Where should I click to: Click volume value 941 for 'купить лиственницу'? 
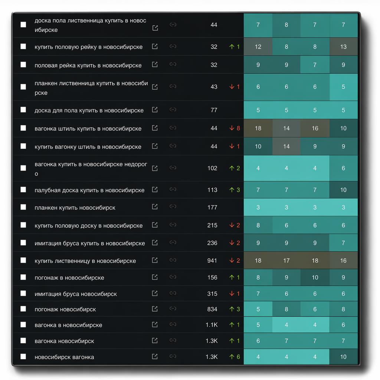[x=212, y=261]
